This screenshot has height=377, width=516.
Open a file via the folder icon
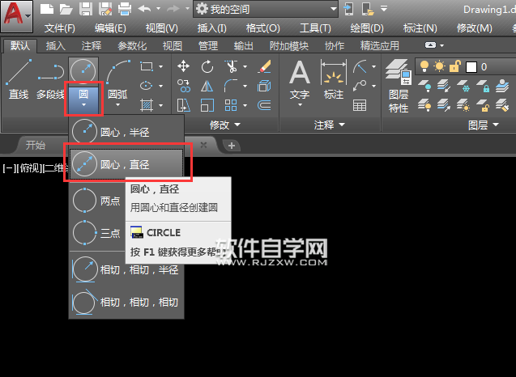point(66,9)
